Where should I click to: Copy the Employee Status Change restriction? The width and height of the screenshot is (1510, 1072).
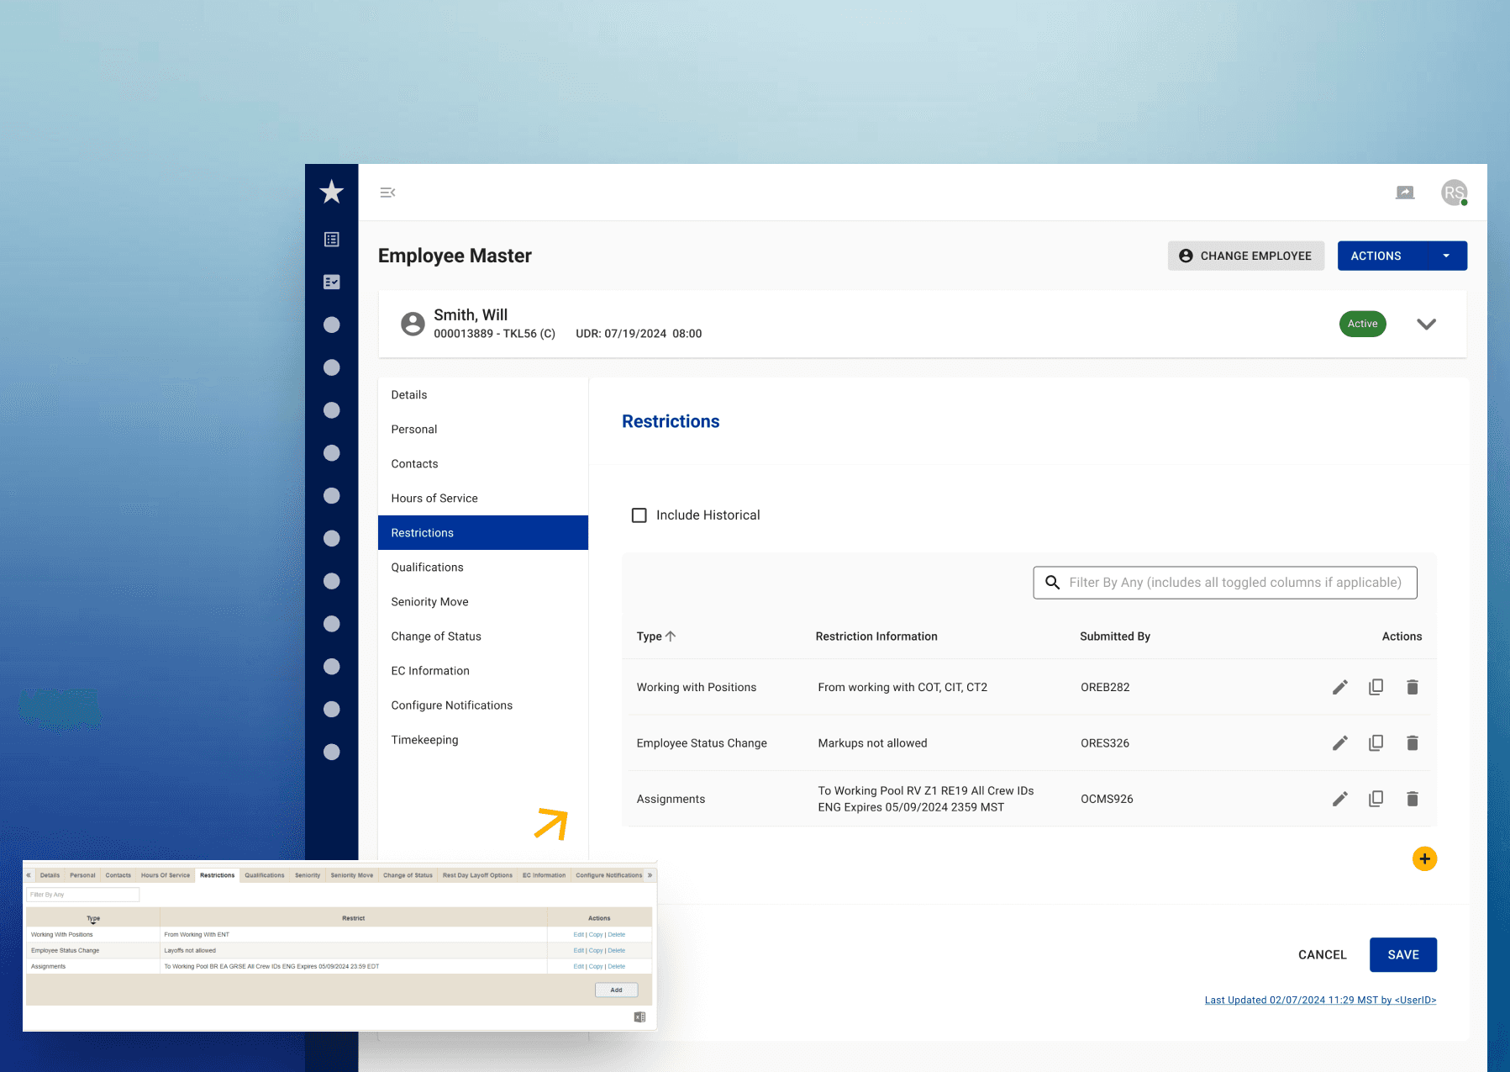(x=1376, y=743)
